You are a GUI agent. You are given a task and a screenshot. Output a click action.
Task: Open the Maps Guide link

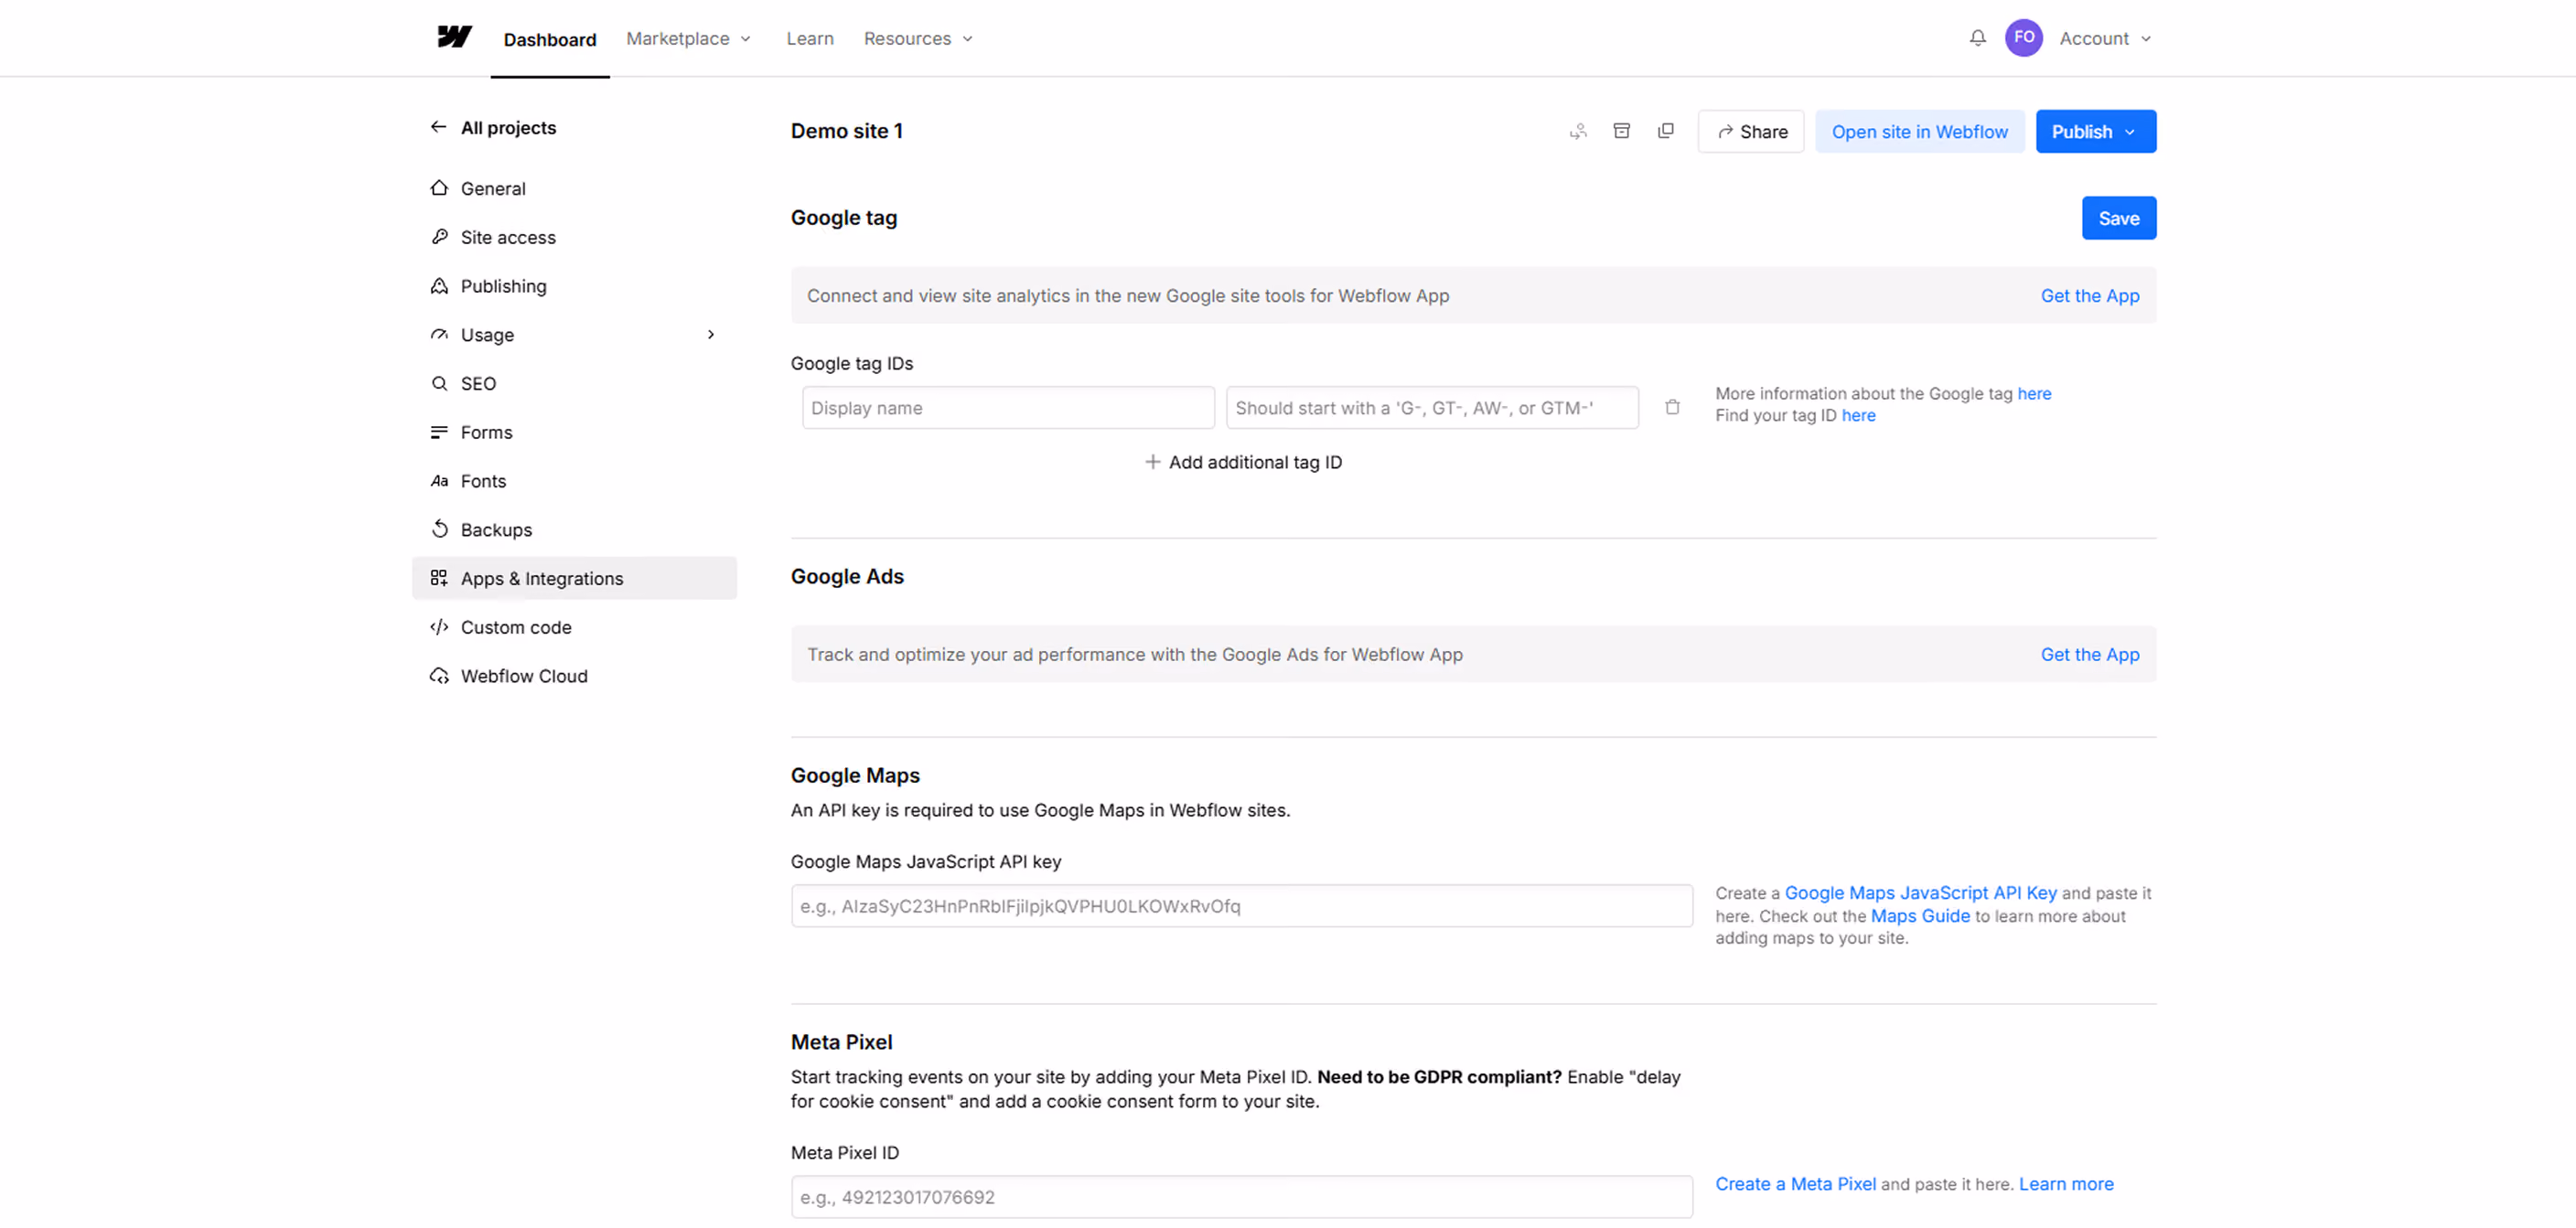pos(1920,916)
